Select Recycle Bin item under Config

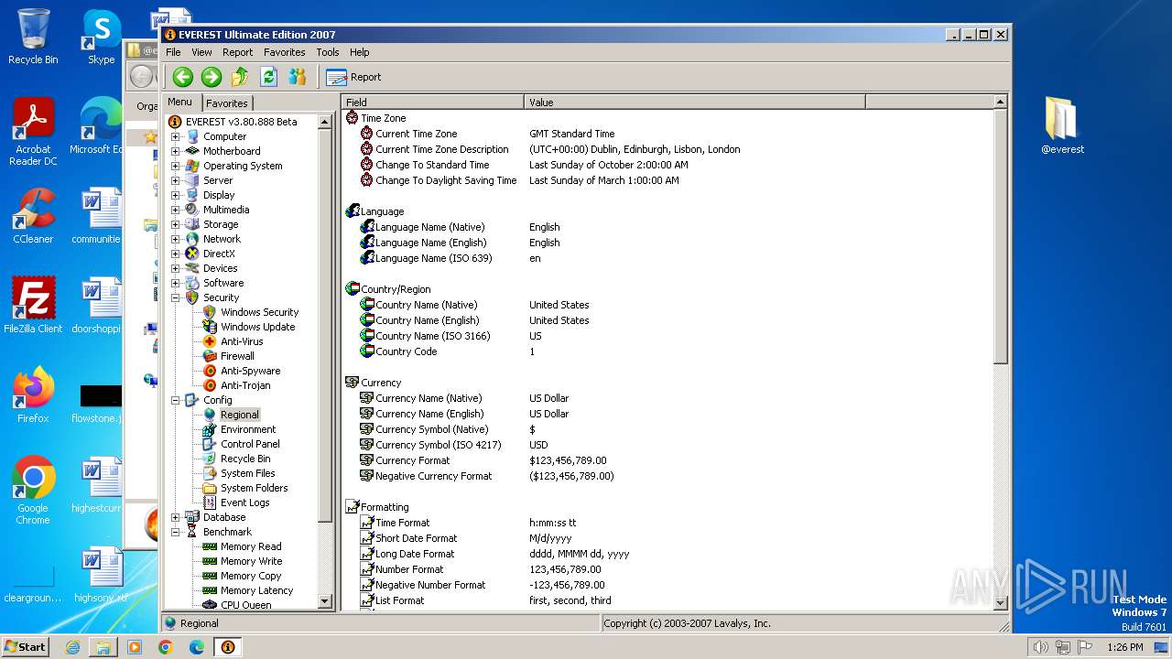tap(245, 459)
